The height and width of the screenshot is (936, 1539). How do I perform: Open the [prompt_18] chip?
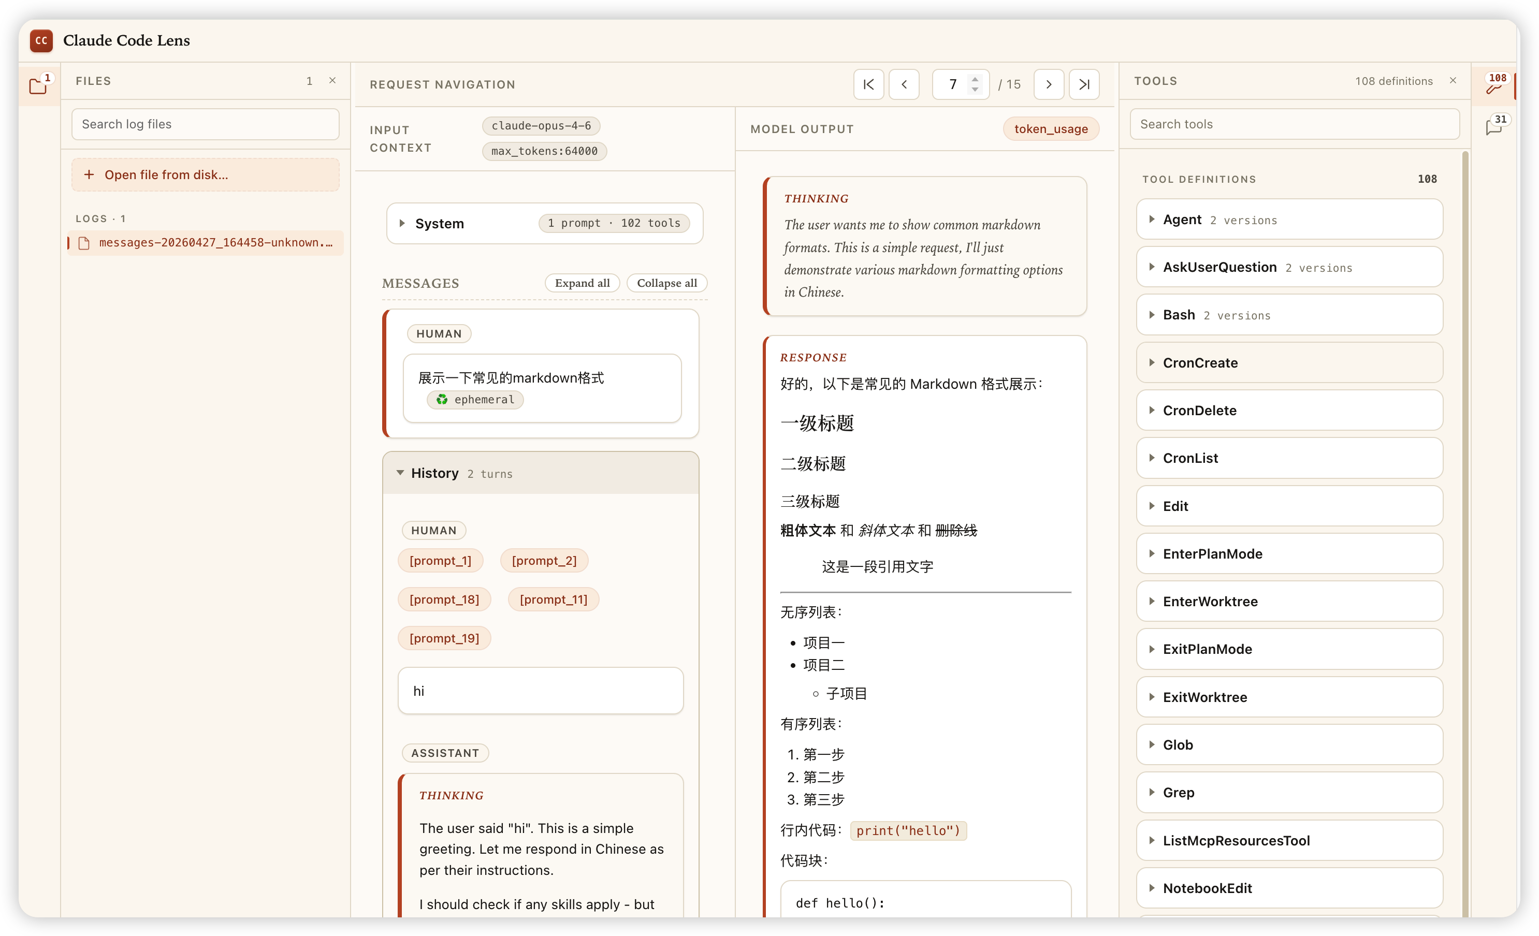point(444,599)
